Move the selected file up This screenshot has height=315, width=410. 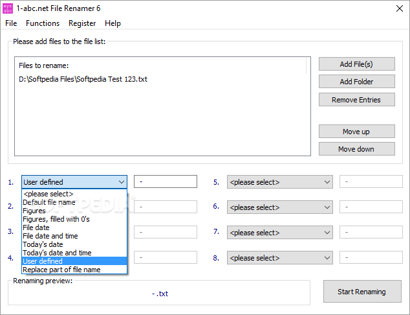click(x=357, y=132)
